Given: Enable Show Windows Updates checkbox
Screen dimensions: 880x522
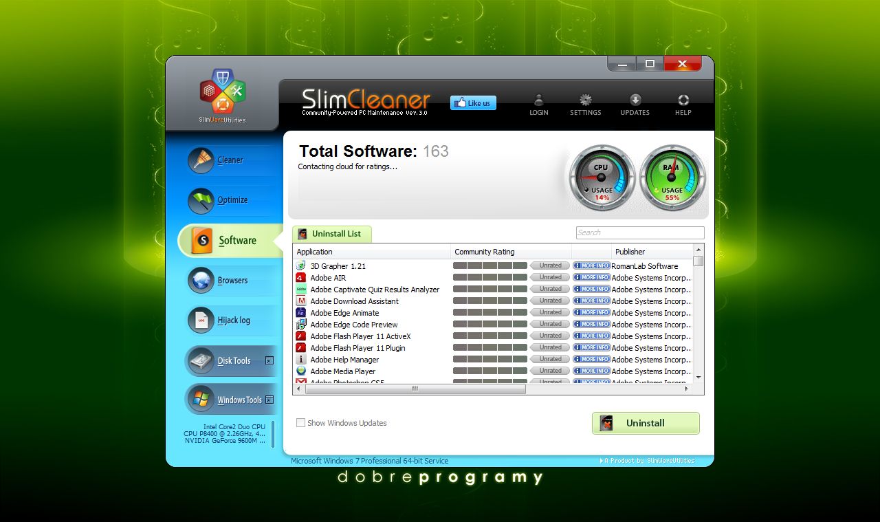Looking at the screenshot, I should click(x=300, y=423).
